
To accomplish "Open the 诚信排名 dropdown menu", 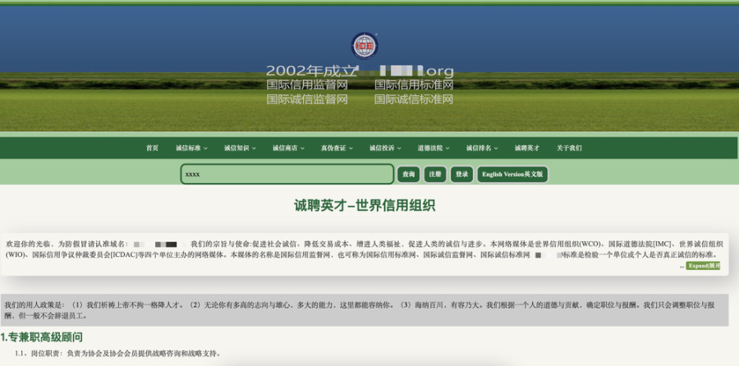I will tap(482, 148).
